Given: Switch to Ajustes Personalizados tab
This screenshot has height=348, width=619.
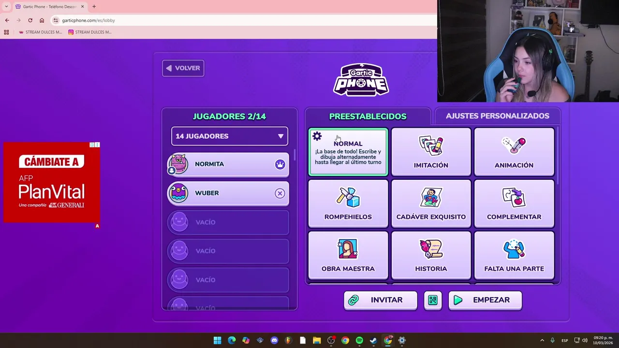Looking at the screenshot, I should point(498,116).
